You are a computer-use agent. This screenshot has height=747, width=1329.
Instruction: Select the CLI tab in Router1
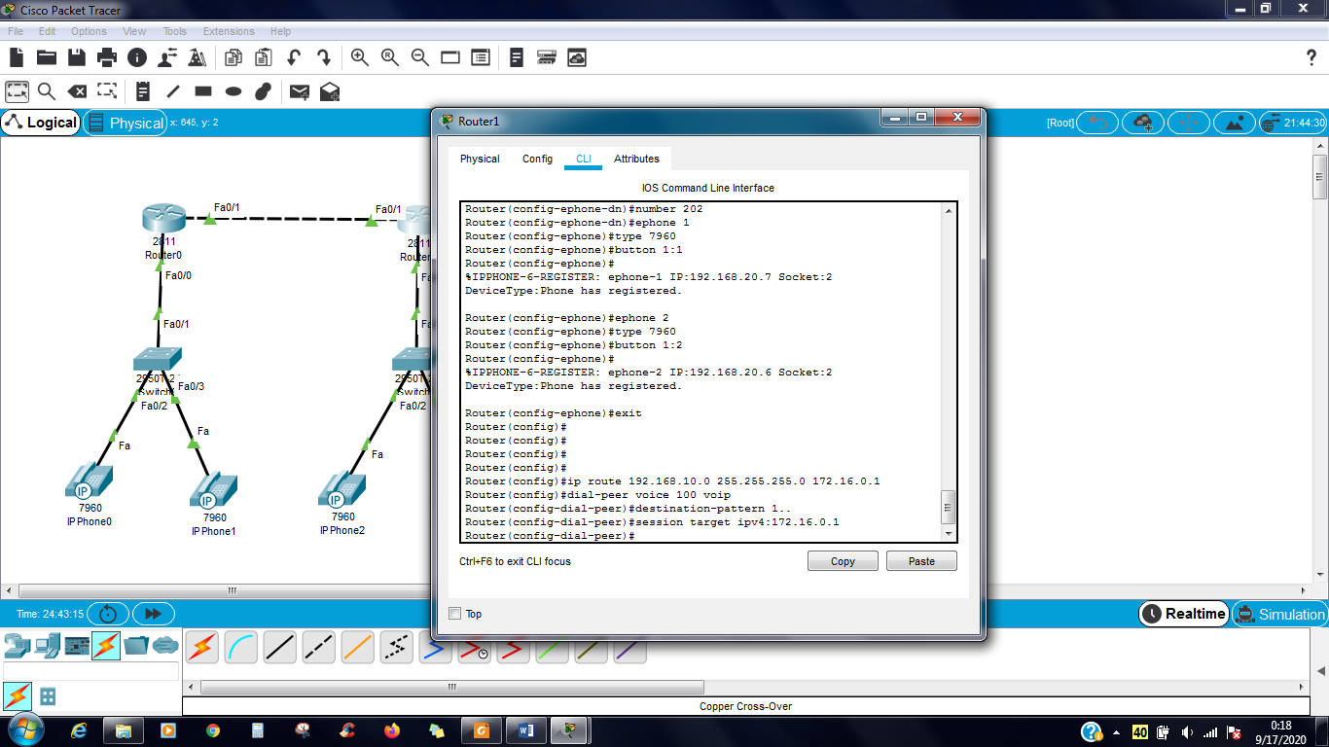583,159
